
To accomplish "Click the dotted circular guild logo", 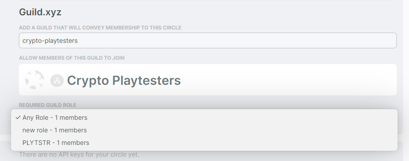I will click(35, 80).
